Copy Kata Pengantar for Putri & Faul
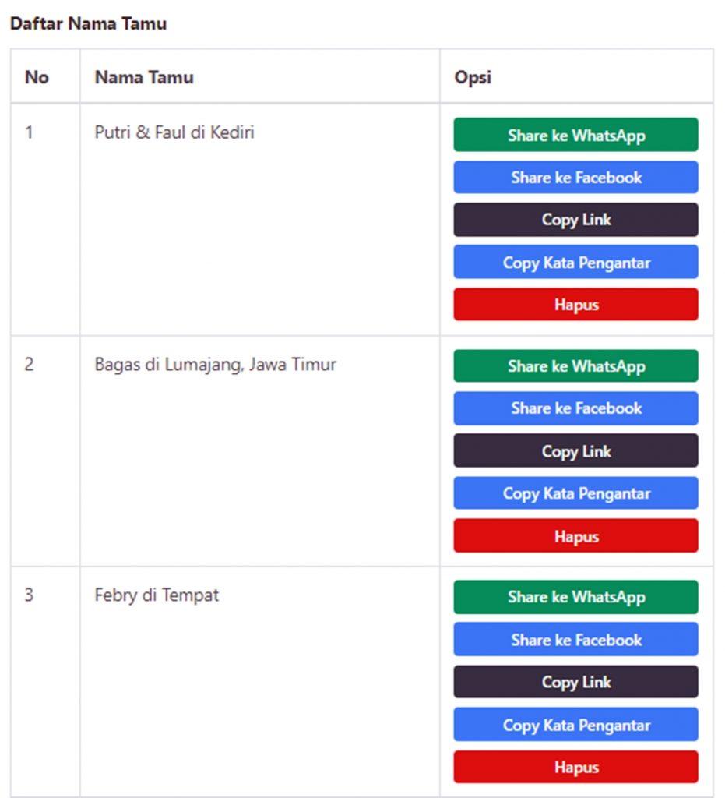Screen dimensions: 725x798 (575, 262)
